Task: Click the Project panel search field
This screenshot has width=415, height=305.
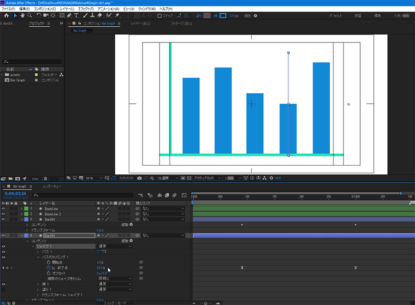Action: (31, 61)
